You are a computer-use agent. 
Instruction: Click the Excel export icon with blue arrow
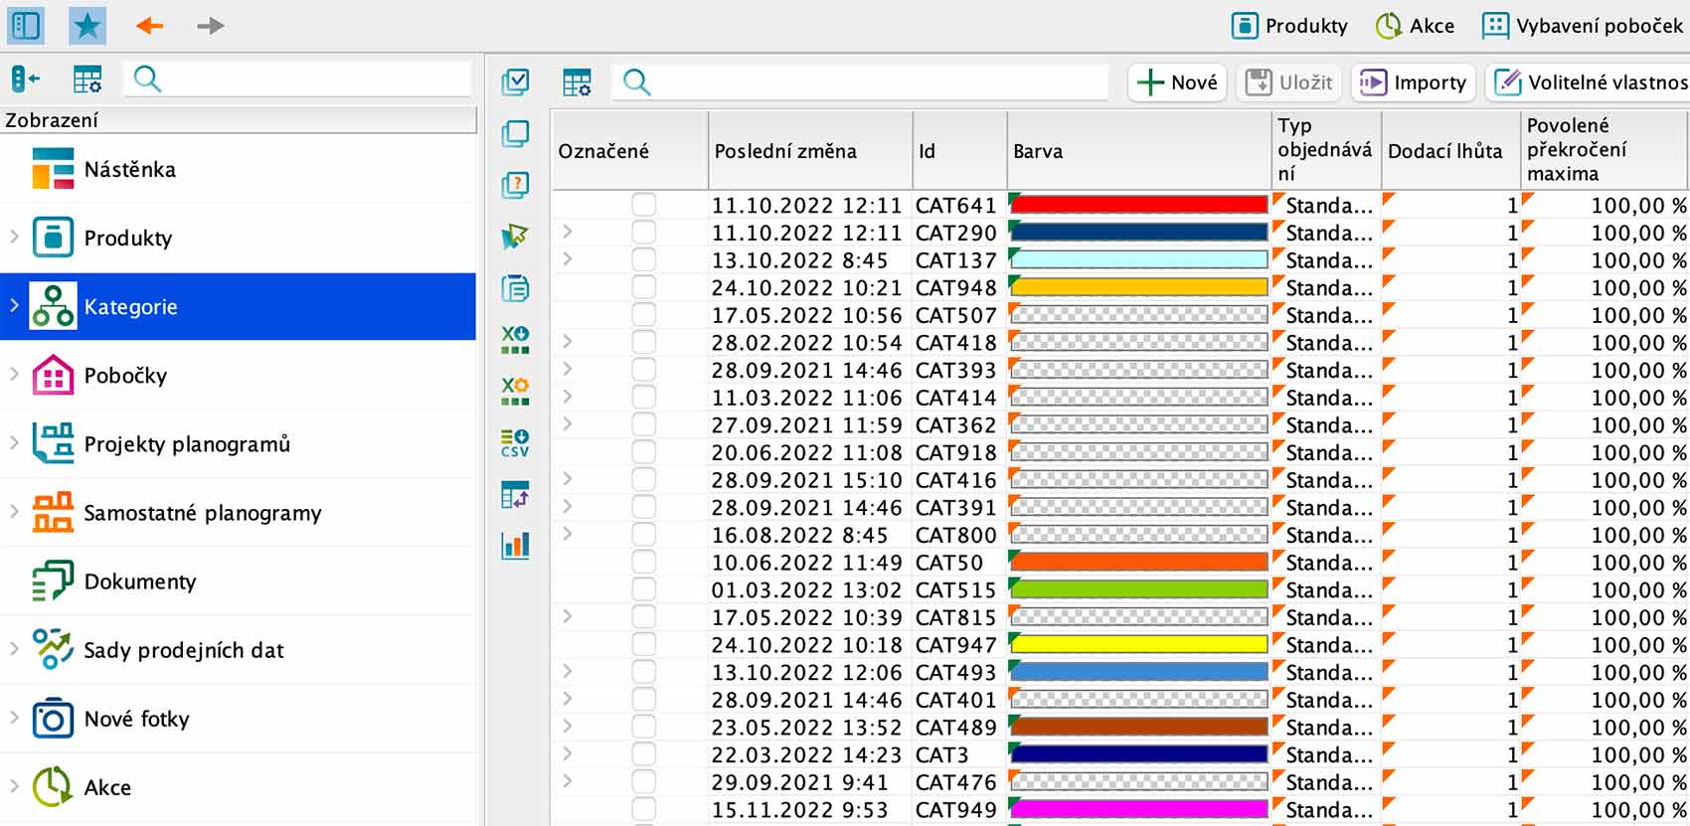515,340
